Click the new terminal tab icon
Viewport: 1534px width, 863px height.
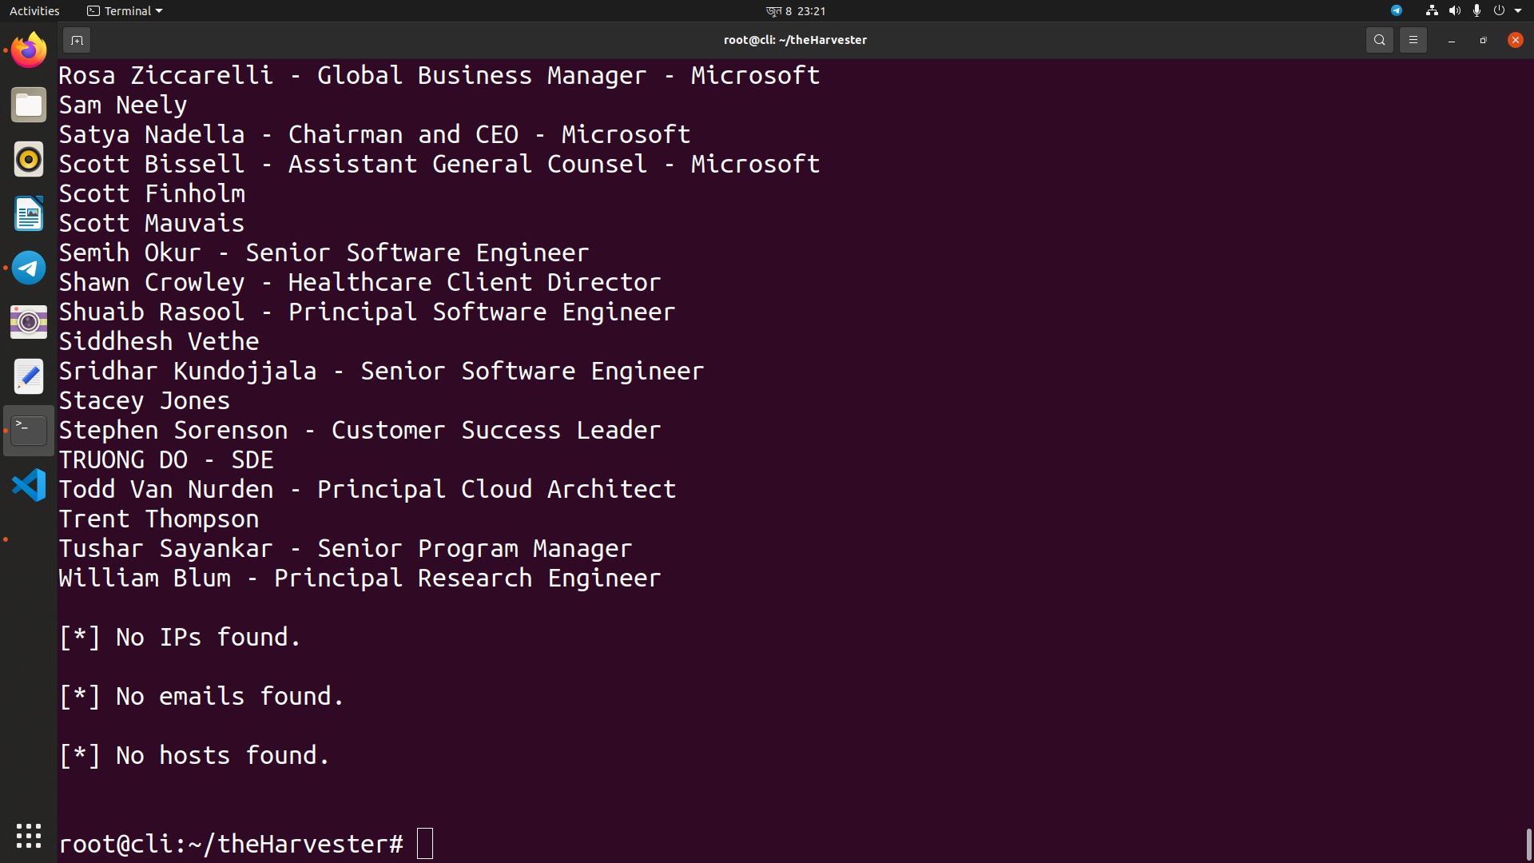(77, 40)
